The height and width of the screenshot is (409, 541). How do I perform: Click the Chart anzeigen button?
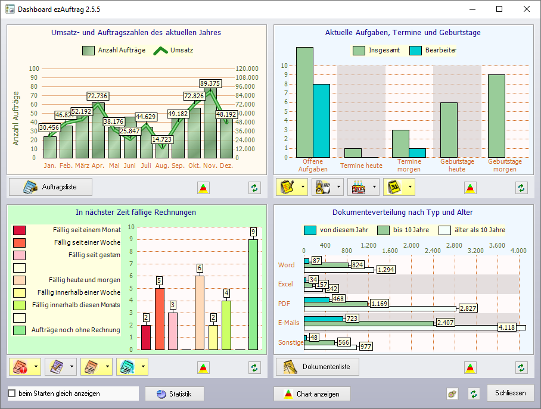(312, 394)
